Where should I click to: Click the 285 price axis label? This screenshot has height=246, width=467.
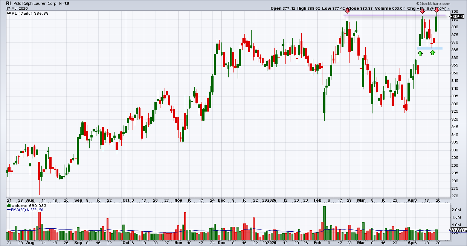[455, 173]
